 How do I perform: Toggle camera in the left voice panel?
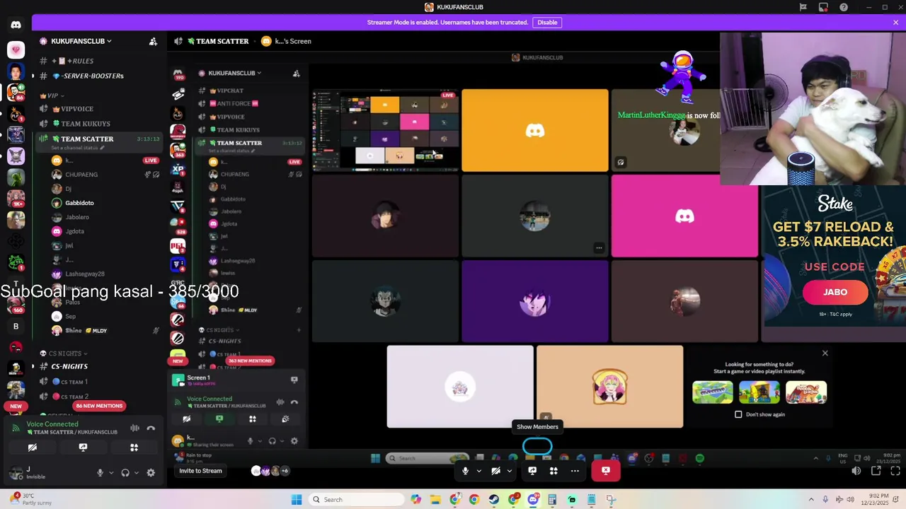(32, 447)
